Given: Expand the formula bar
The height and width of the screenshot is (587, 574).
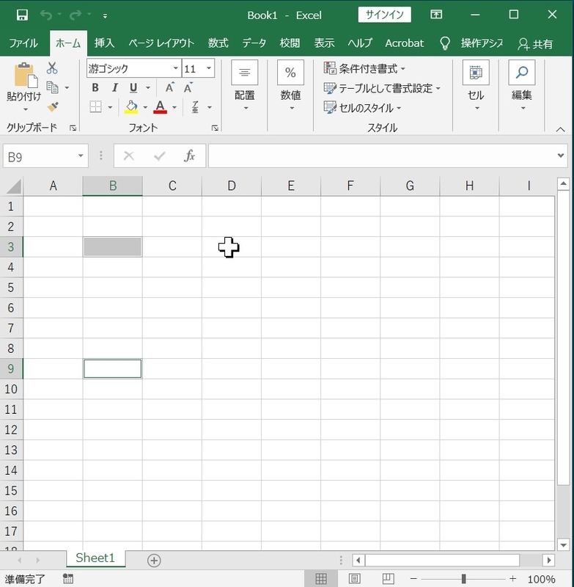Looking at the screenshot, I should click(561, 156).
